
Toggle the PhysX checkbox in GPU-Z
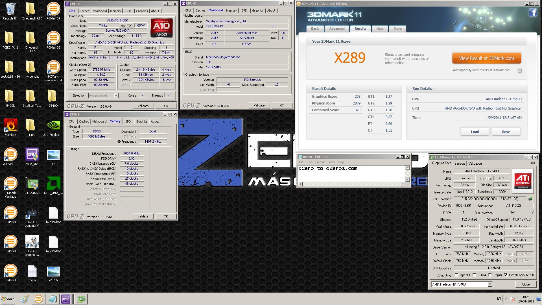point(490,275)
